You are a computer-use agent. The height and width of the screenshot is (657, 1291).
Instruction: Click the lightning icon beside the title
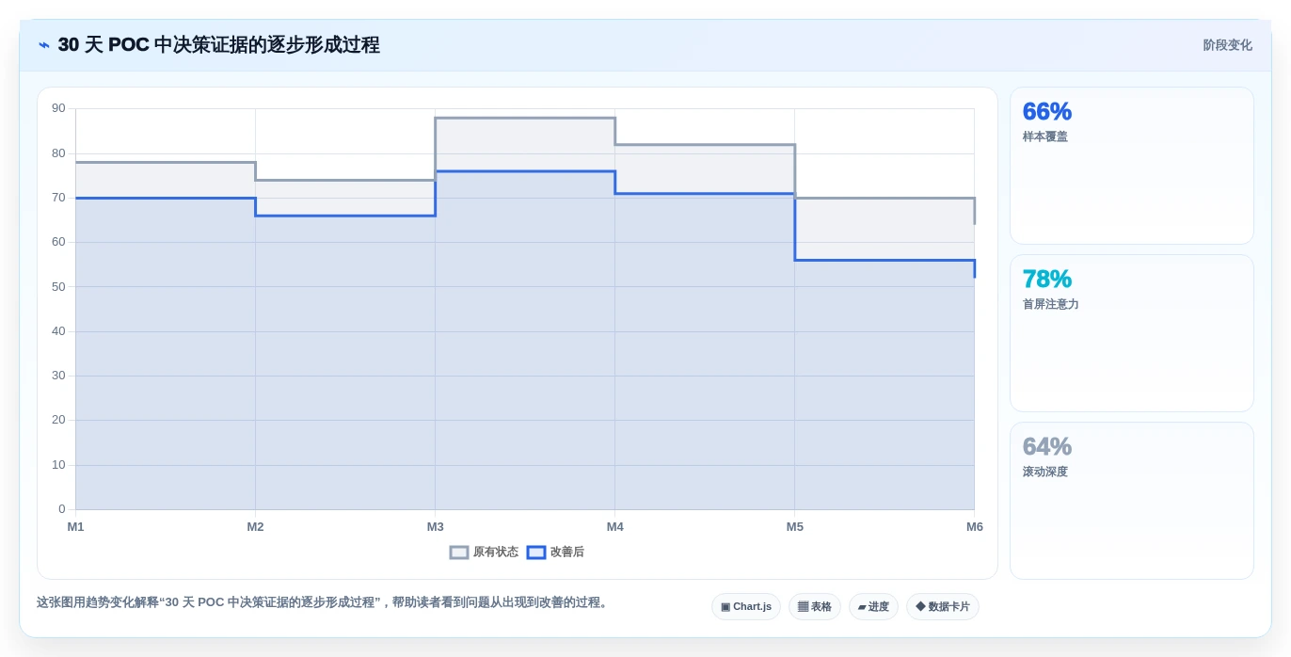pos(44,45)
